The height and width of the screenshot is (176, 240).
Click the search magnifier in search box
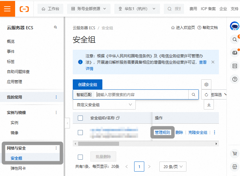pyautogui.click(x=193, y=94)
